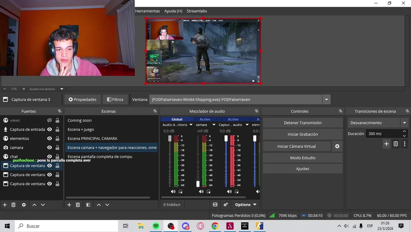Move selected scene down in Escenas
This screenshot has height=232, width=411.
point(107,205)
